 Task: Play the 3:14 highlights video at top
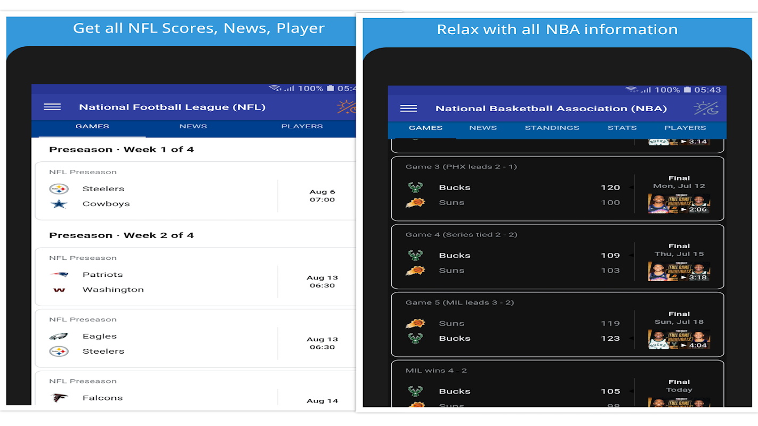679,142
